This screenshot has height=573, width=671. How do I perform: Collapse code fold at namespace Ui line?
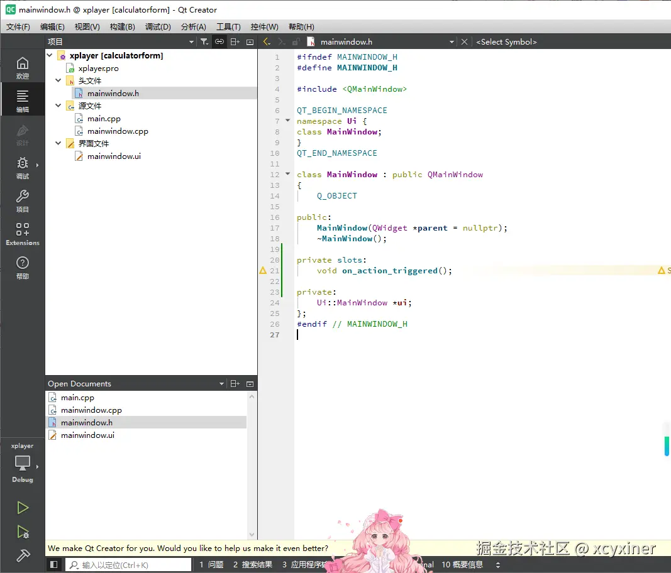(288, 121)
